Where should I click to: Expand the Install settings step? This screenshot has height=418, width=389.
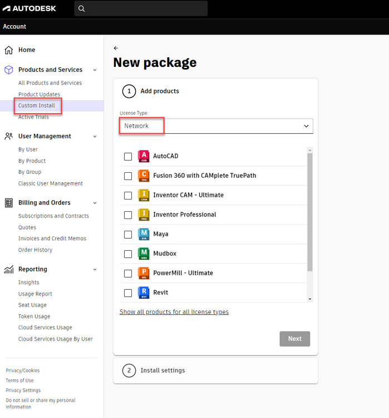[215, 371]
